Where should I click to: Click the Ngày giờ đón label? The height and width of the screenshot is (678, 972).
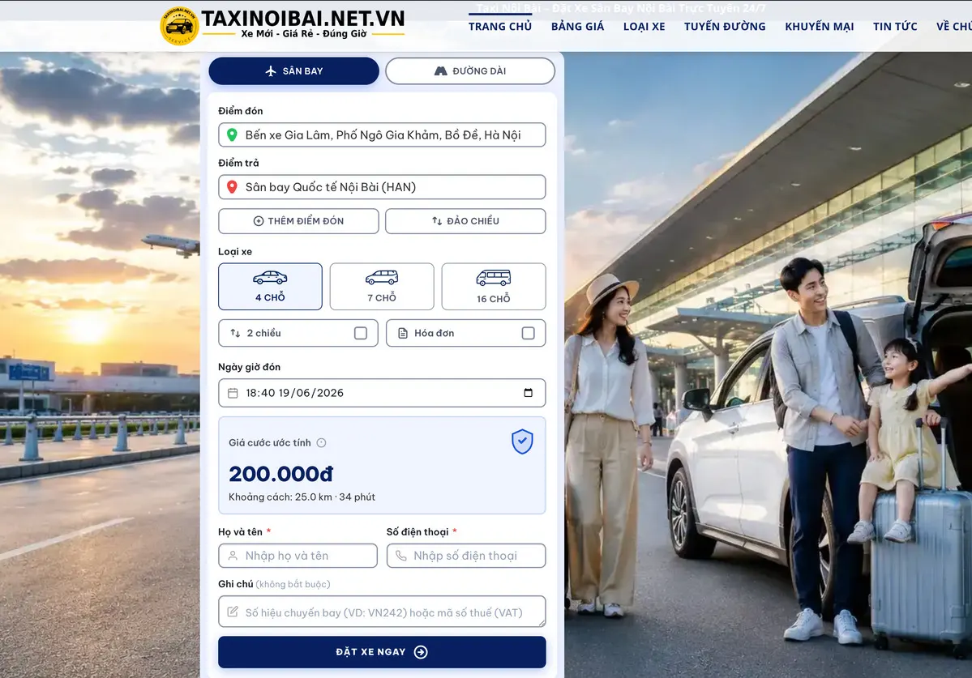click(x=249, y=367)
